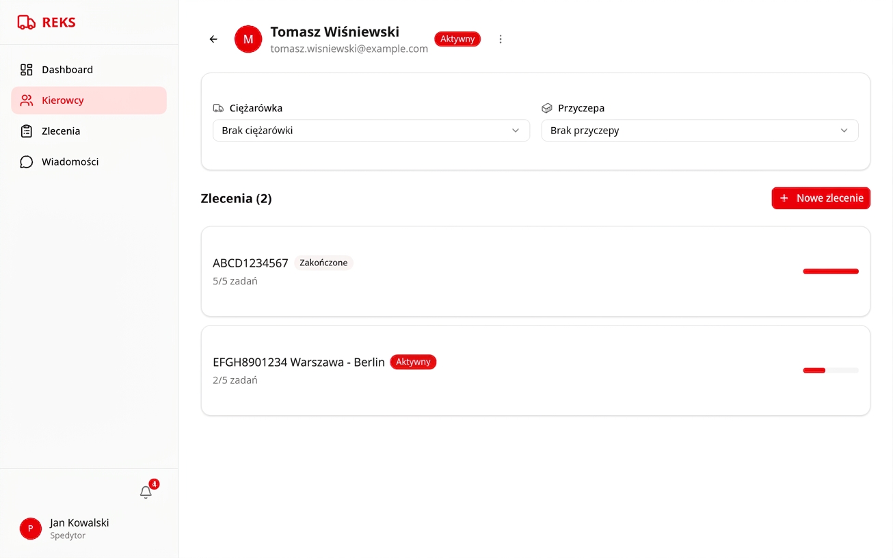Click the Dashboard grid icon
Screen dimensions: 893x558
click(x=27, y=70)
